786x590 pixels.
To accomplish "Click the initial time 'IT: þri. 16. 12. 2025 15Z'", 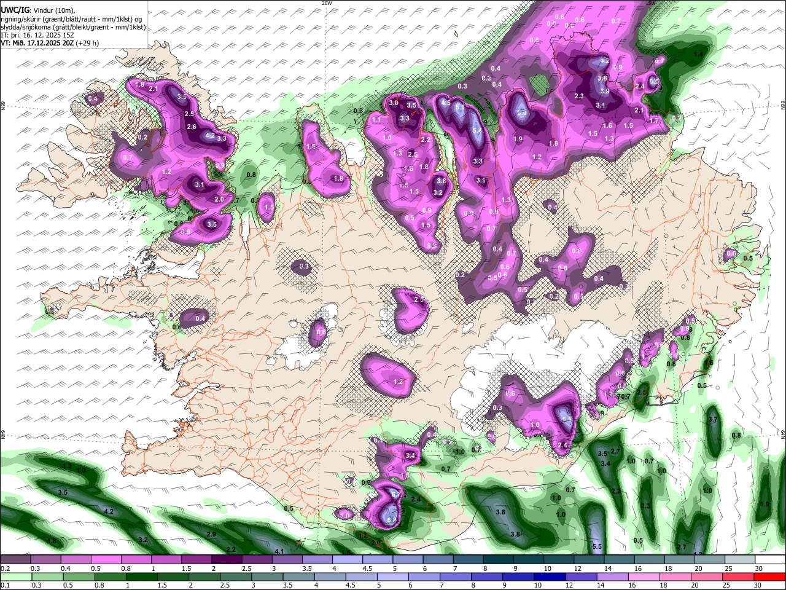I will click(36, 36).
